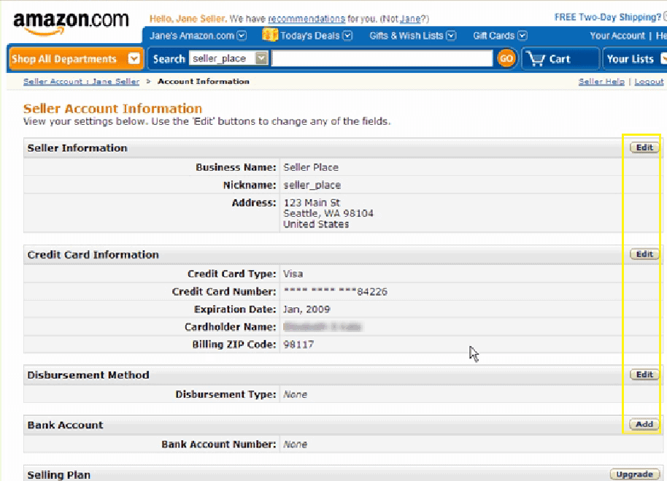The image size is (667, 481).
Task: Click the Today's Deals gift box icon
Action: point(270,34)
